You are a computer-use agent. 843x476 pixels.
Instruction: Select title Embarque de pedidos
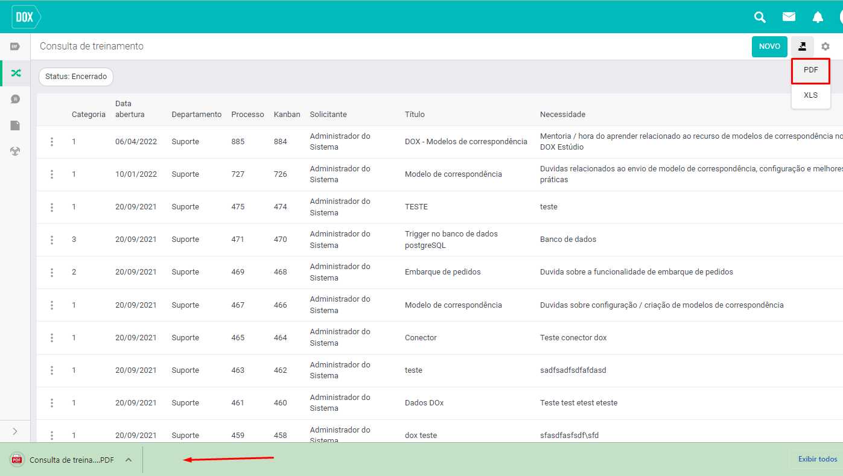tap(443, 272)
